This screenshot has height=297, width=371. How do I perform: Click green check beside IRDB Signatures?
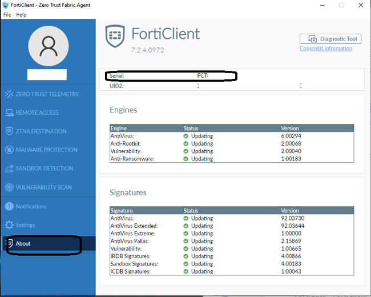click(185, 256)
